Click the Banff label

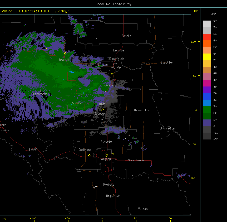pos(33,149)
